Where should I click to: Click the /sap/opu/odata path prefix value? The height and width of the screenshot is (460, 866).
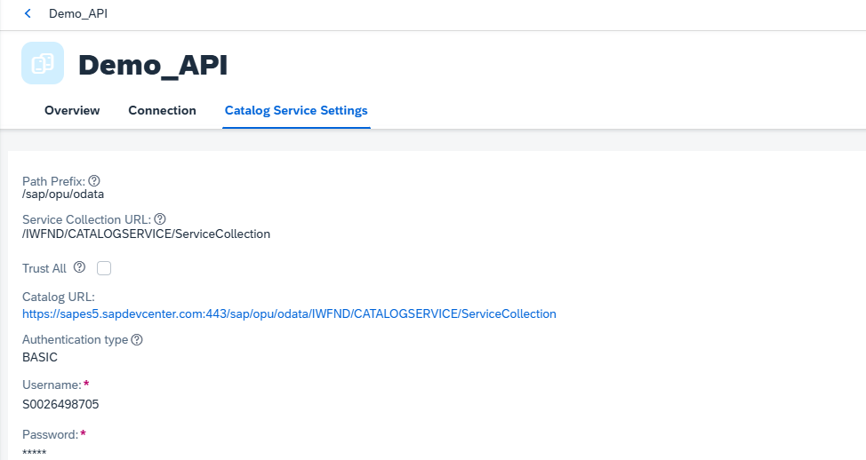pos(63,194)
